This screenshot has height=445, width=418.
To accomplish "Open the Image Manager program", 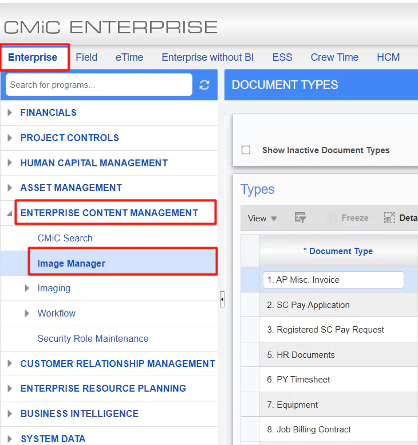I will [71, 263].
